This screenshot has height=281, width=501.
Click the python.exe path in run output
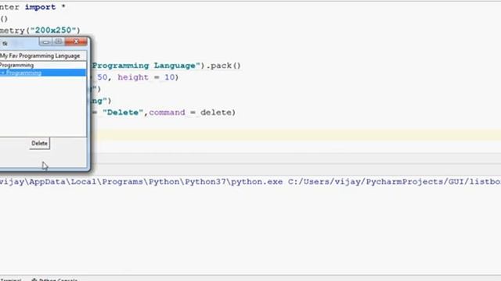click(141, 182)
